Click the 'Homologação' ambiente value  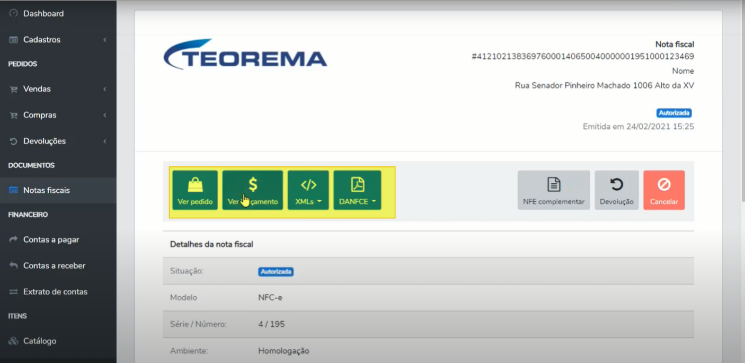coord(283,351)
